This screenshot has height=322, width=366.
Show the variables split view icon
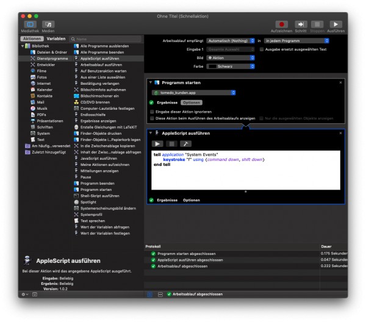(x=160, y=295)
